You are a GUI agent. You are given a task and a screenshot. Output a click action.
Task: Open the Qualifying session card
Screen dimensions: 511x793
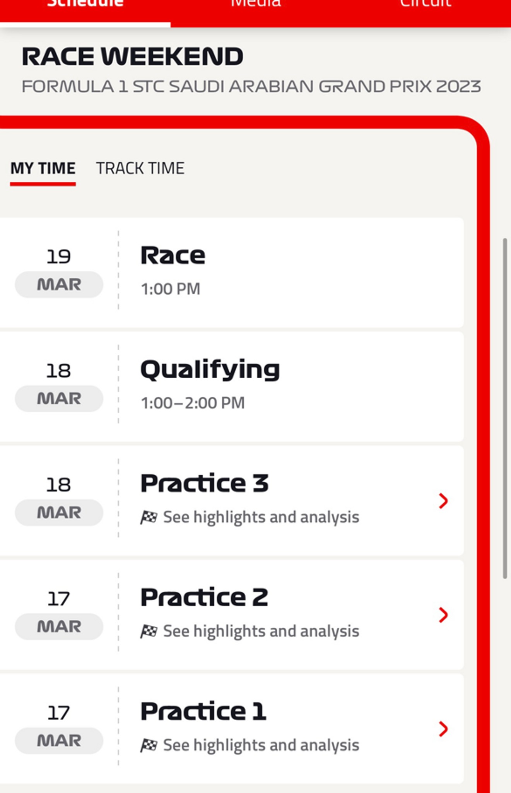pyautogui.click(x=232, y=386)
